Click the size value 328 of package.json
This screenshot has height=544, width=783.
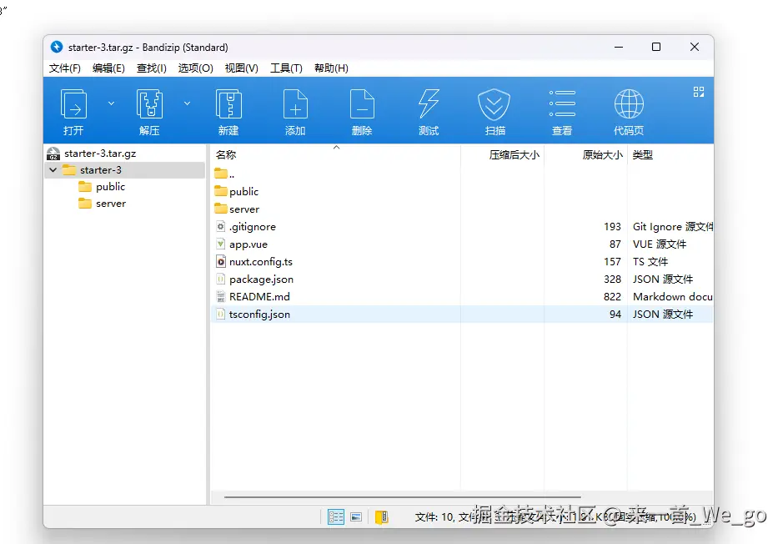[612, 280]
